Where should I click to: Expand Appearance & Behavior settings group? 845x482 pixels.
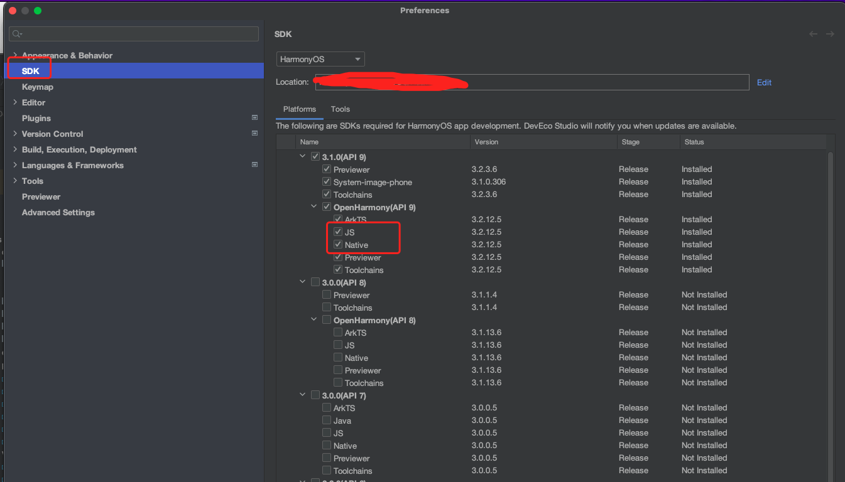(16, 55)
